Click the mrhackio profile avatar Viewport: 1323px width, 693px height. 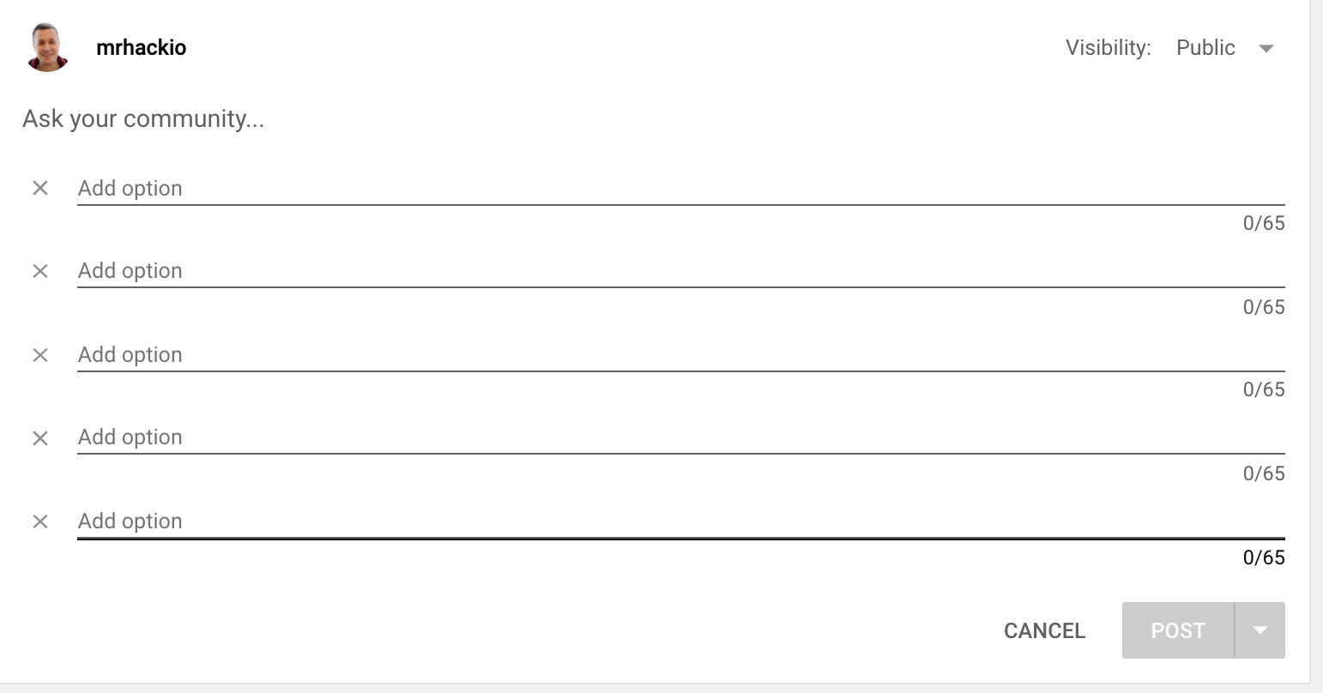pyautogui.click(x=48, y=47)
